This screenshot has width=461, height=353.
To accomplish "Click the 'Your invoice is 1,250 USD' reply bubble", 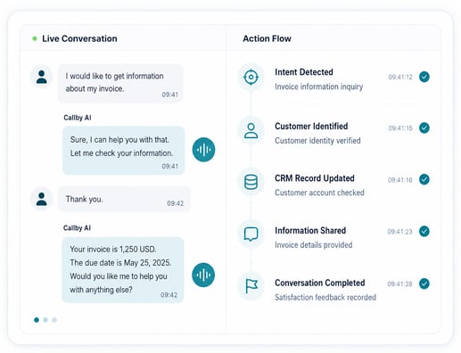I will [x=123, y=270].
